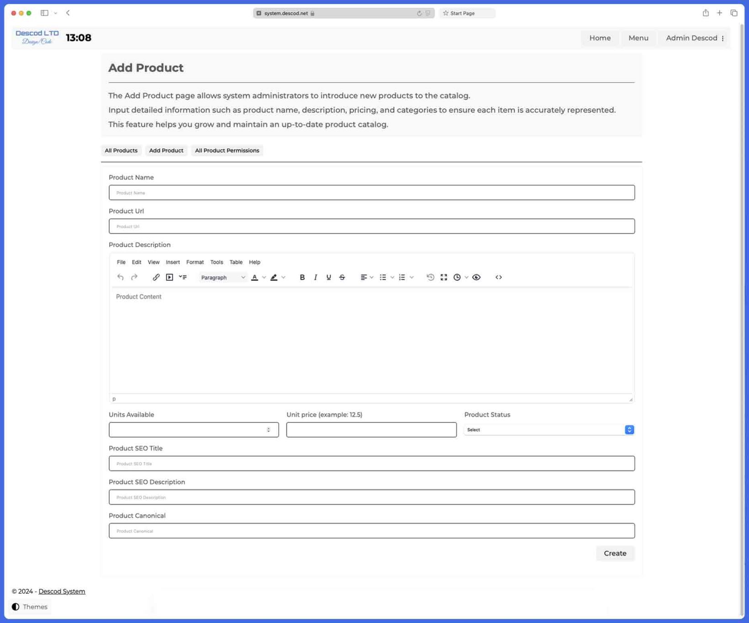The image size is (749, 623).
Task: Apply highlight background color marker icon
Action: coord(274,277)
